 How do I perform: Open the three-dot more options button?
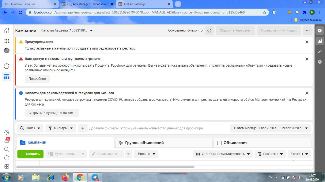pos(308,30)
